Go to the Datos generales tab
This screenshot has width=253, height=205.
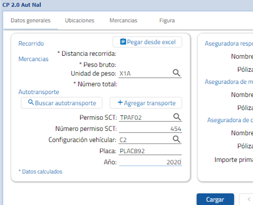point(30,20)
